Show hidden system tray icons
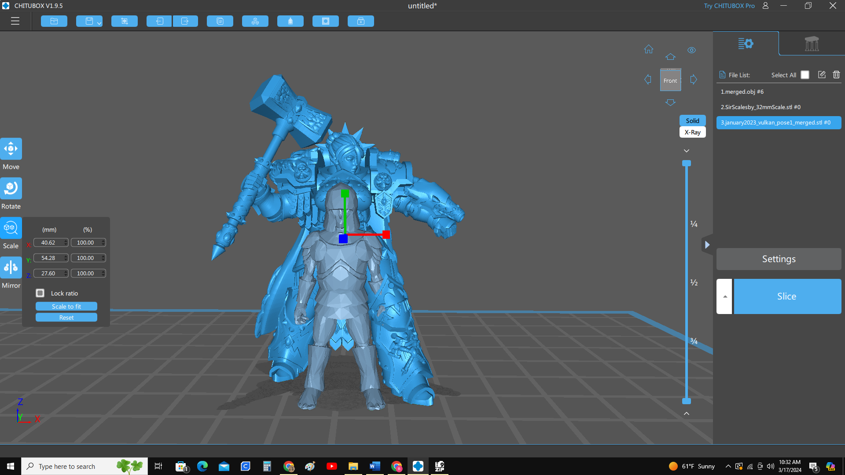 click(x=728, y=466)
